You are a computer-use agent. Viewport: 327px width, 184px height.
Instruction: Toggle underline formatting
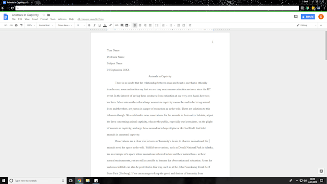100,25
